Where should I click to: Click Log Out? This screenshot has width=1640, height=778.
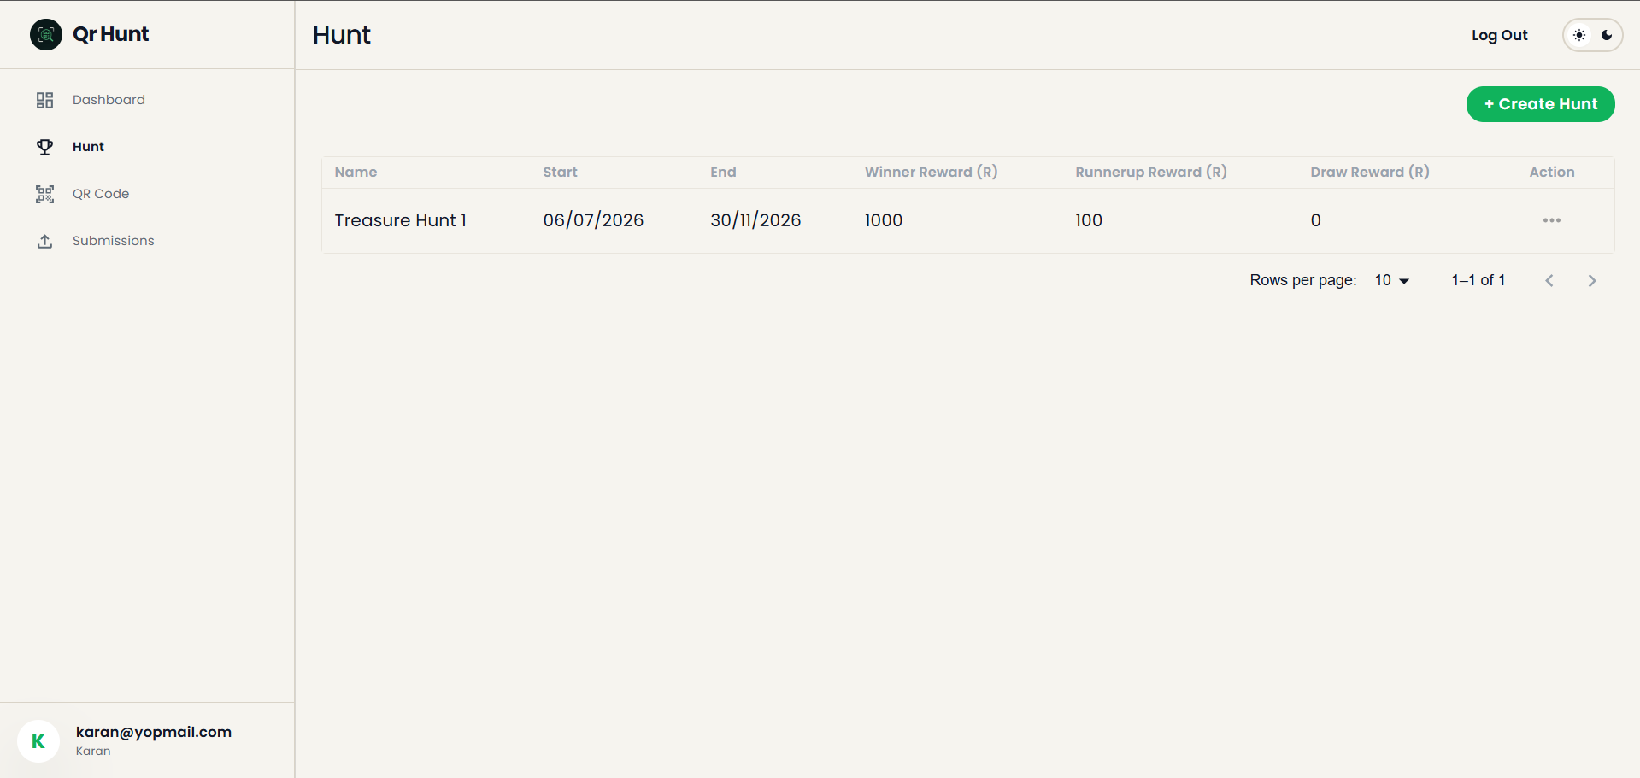[1499, 35]
